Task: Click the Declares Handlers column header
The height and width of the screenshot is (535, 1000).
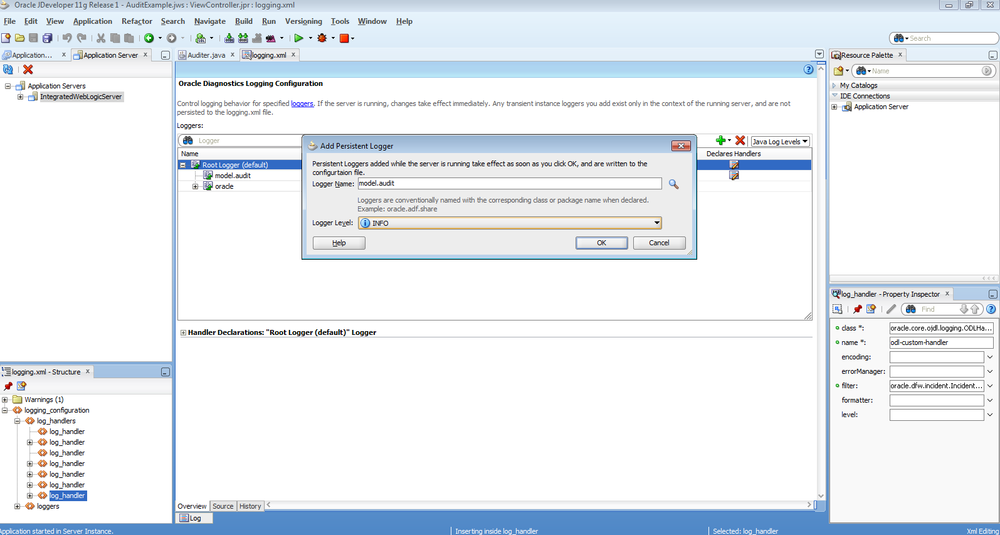Action: point(734,154)
